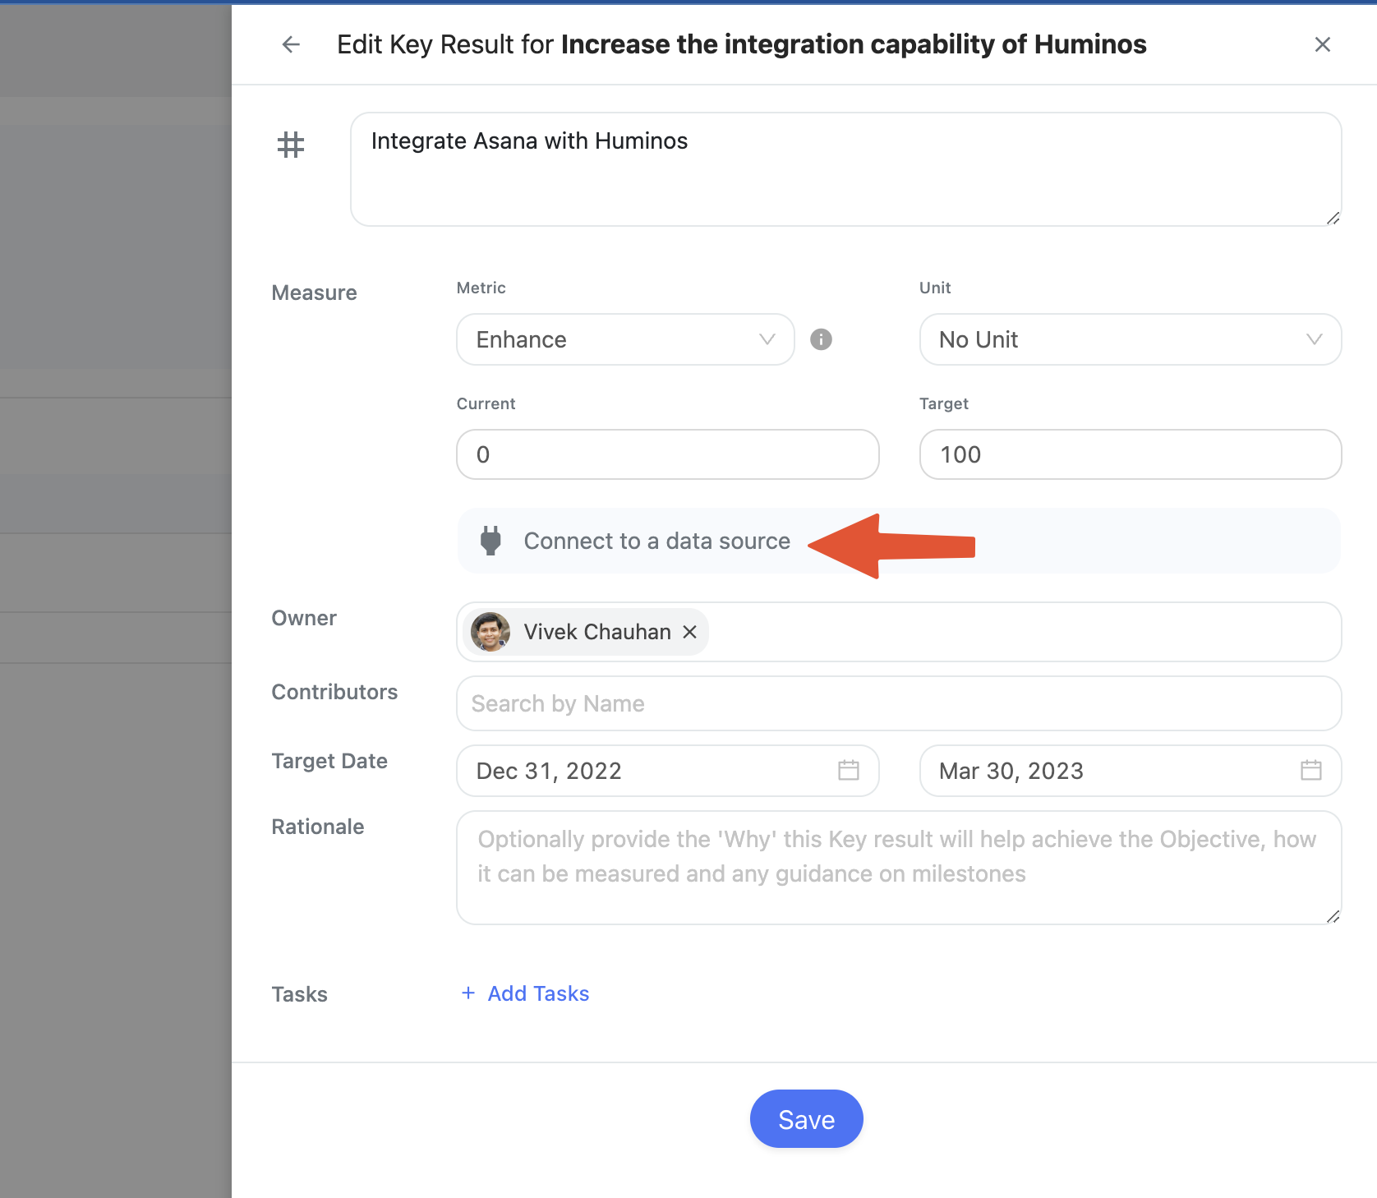Click the plug icon for data source

pos(490,541)
